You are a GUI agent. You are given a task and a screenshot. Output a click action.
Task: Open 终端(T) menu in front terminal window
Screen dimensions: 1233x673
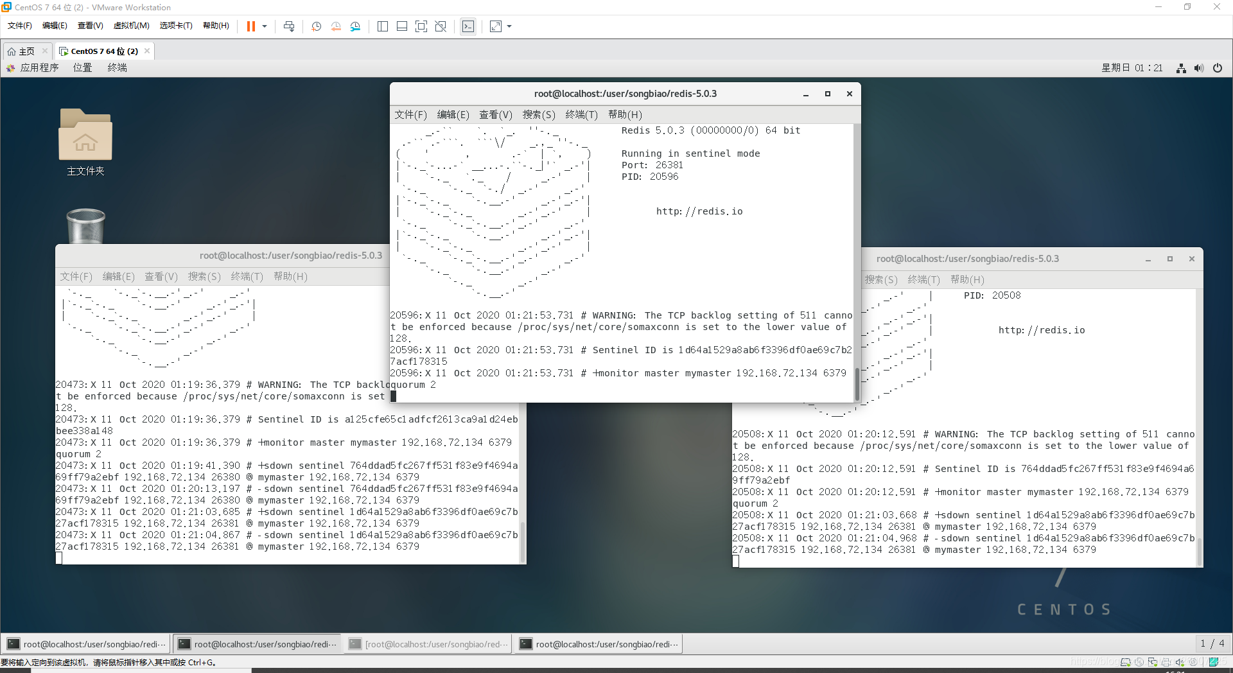click(581, 115)
